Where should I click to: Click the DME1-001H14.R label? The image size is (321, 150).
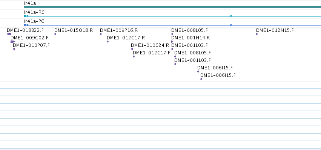pos(190,38)
